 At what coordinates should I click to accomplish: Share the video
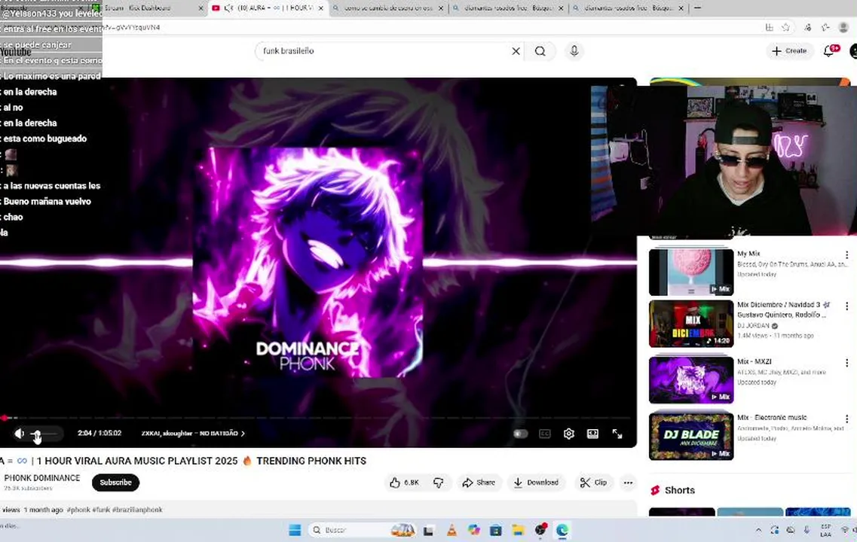click(479, 483)
